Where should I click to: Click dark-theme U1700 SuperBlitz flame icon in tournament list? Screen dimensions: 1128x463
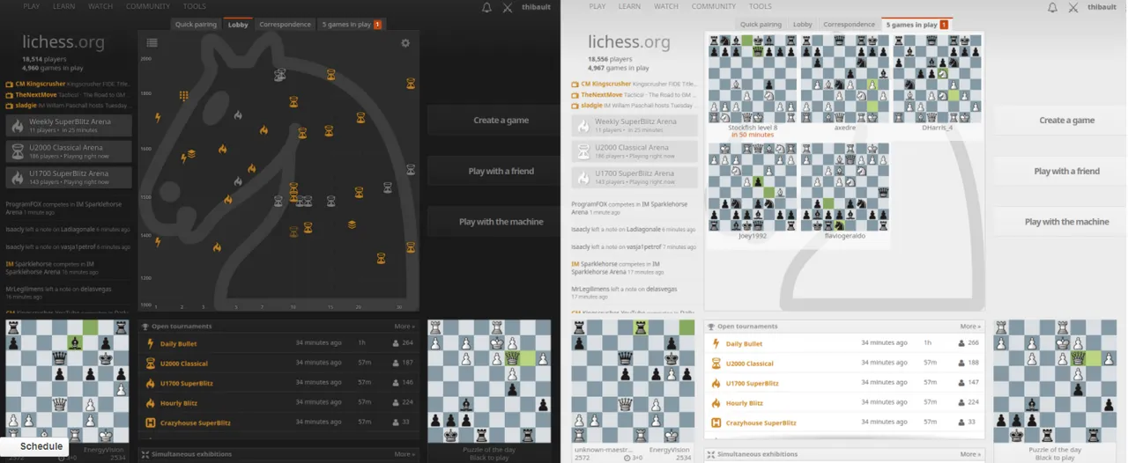(x=150, y=383)
